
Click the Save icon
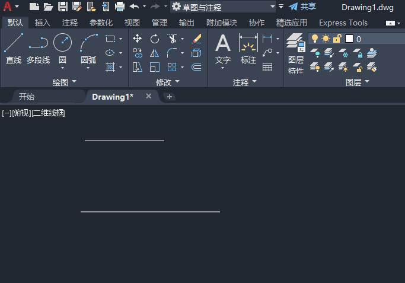[x=62, y=7]
